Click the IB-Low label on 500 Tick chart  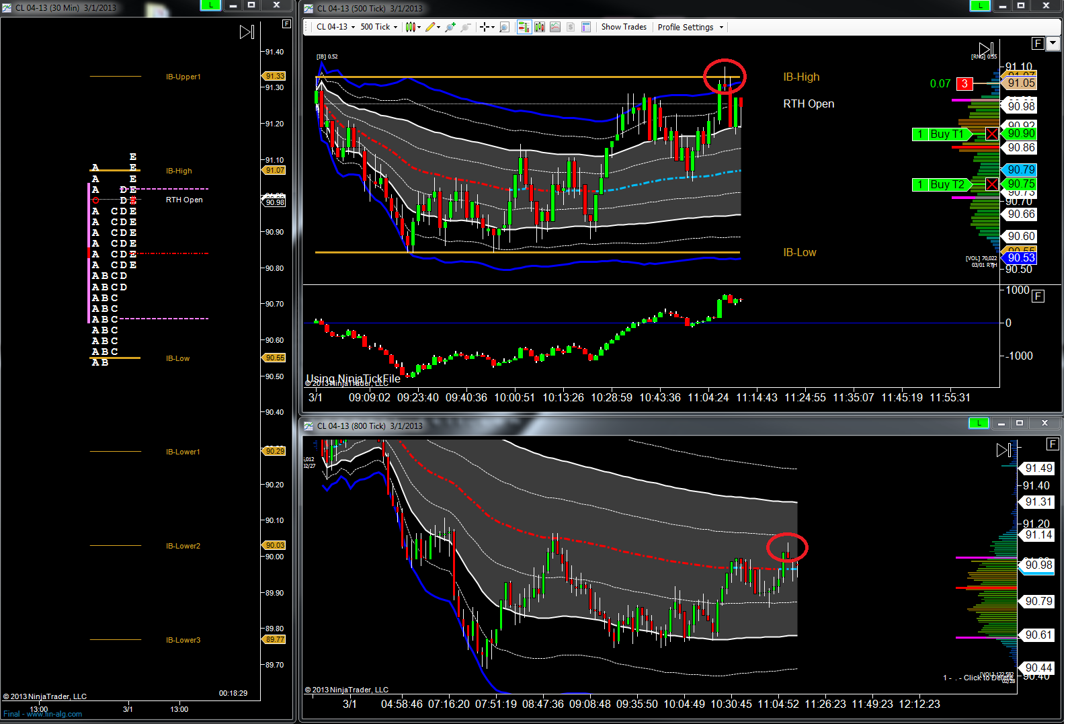click(800, 252)
